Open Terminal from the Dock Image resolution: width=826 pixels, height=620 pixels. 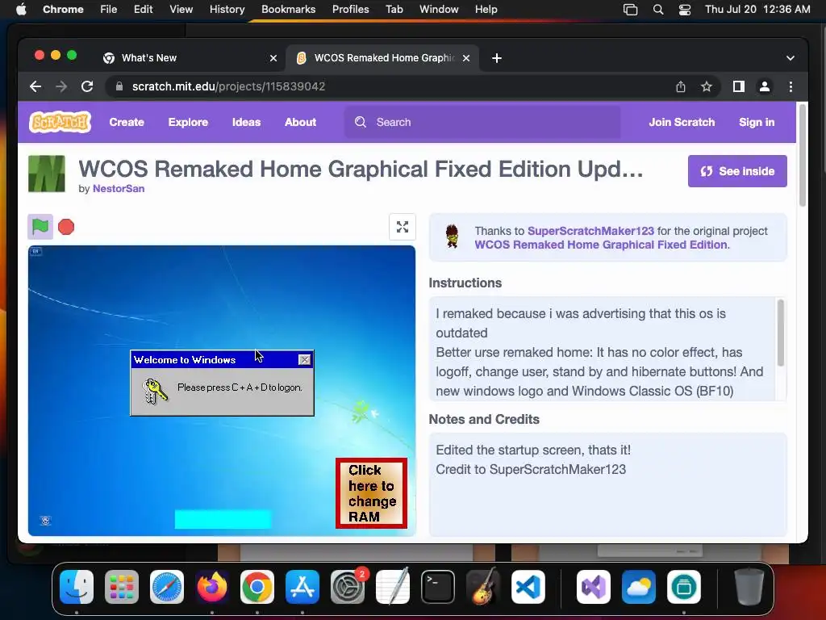438,587
